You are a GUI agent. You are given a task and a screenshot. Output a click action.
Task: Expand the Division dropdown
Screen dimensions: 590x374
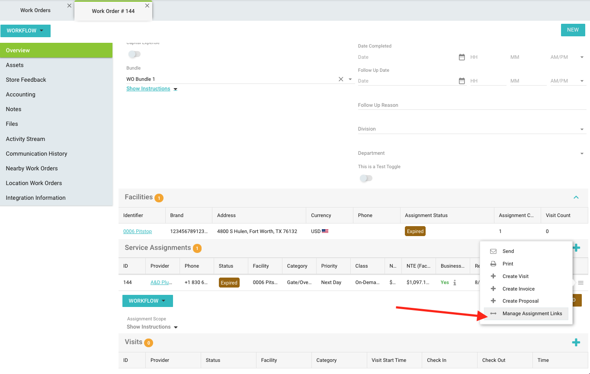coord(582,129)
